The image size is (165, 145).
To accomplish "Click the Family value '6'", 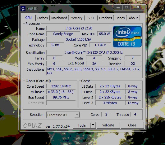I will (x=54, y=58).
